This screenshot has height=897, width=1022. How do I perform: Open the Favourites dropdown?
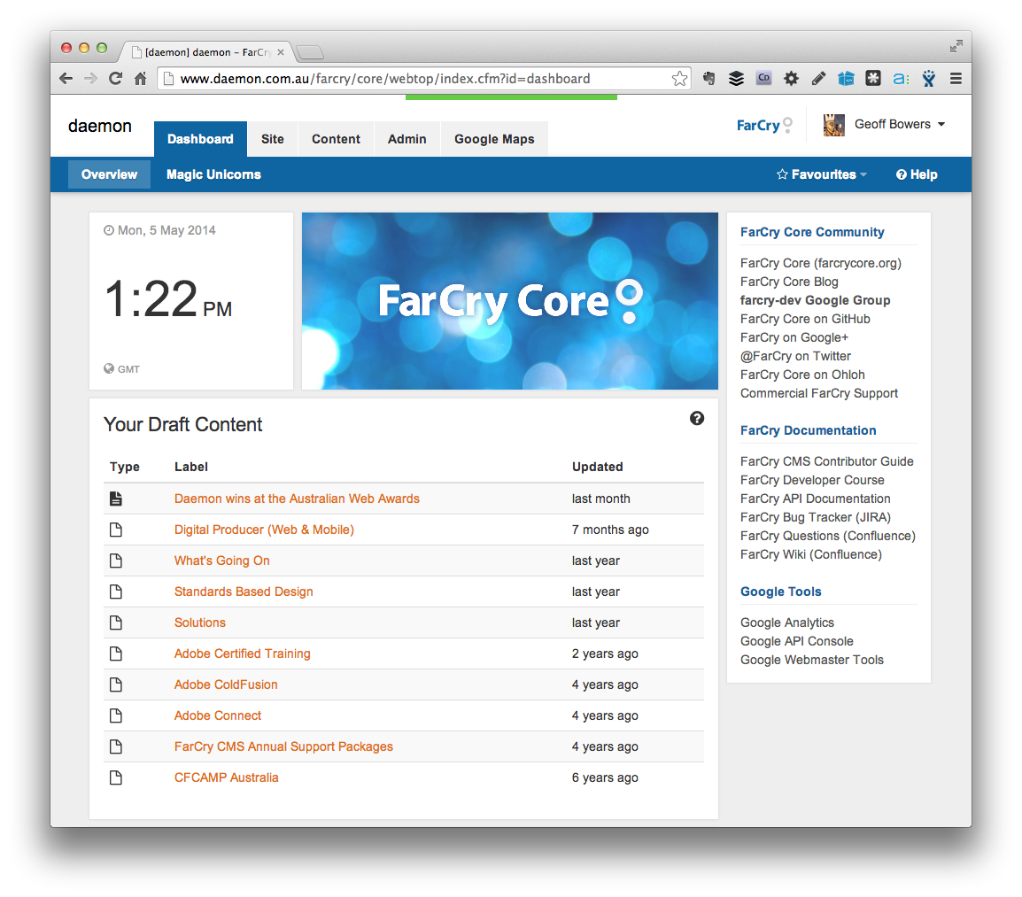822,174
